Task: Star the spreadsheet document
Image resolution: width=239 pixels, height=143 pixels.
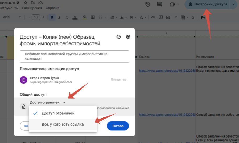Action: click(x=25, y=3)
